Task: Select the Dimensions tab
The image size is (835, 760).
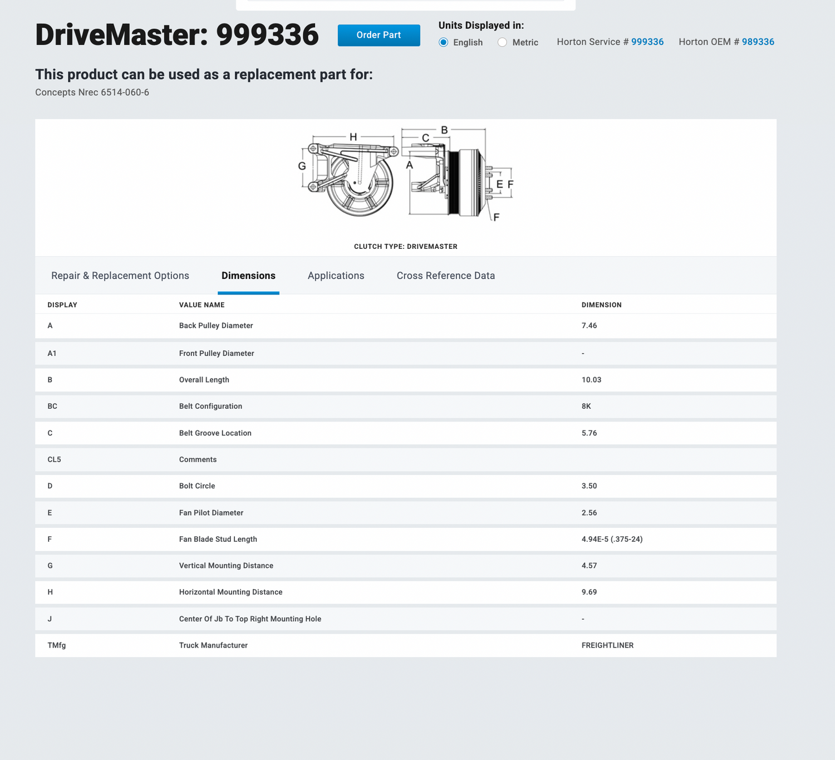Action: point(248,276)
